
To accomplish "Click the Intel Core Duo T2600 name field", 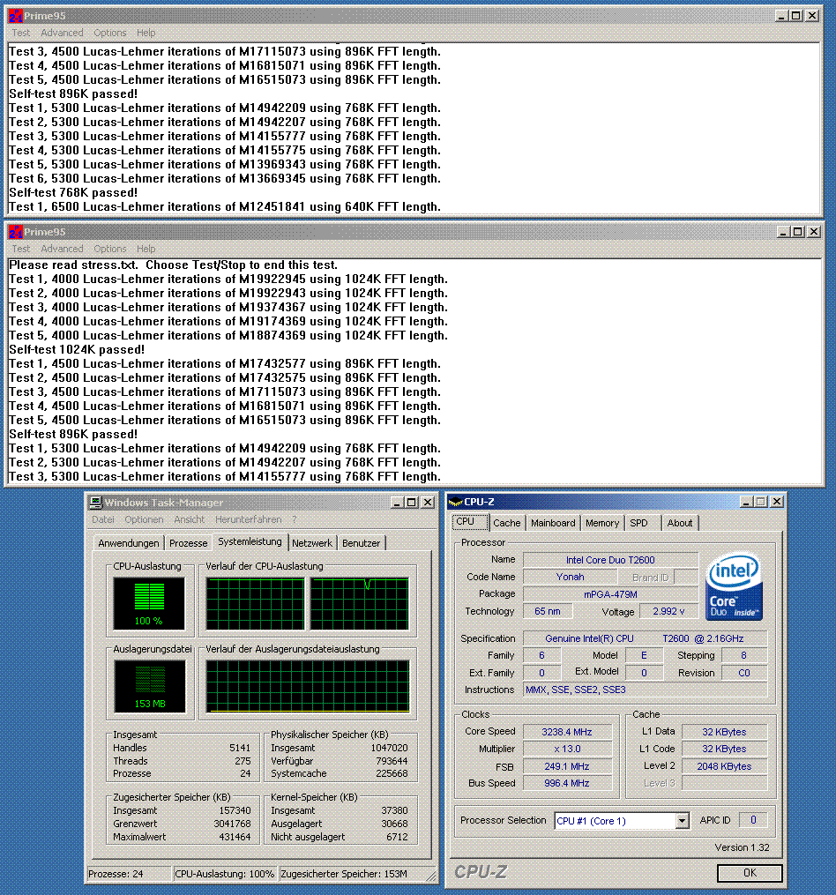I will point(610,560).
